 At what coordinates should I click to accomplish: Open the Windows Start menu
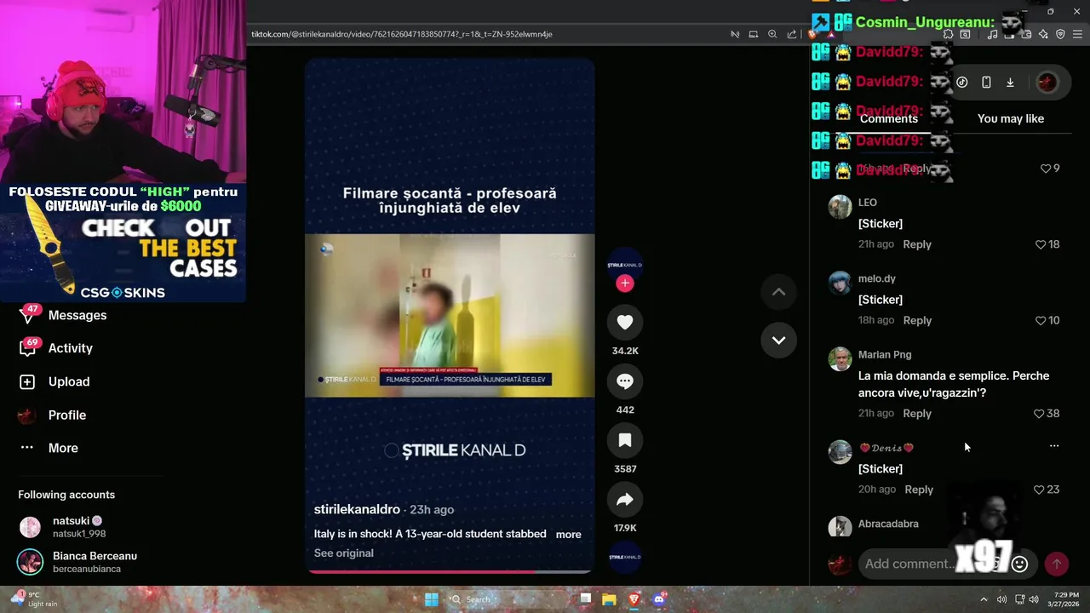click(x=432, y=599)
